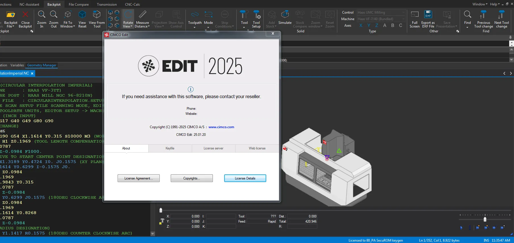Screen dimensions: 514x243
Task: Click the Projection View icon
Action: pos(159,14)
